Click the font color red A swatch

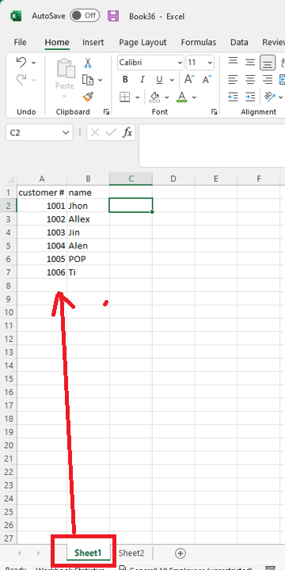182,97
